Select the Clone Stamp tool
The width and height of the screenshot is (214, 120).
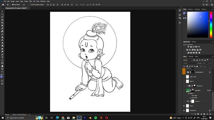coord(2,37)
